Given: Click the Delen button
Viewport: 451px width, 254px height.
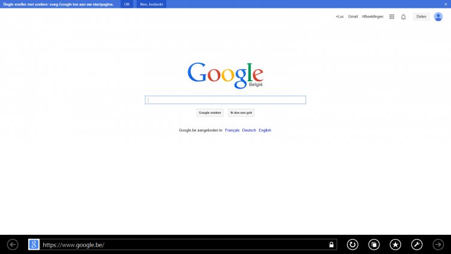Looking at the screenshot, I should pyautogui.click(x=421, y=17).
